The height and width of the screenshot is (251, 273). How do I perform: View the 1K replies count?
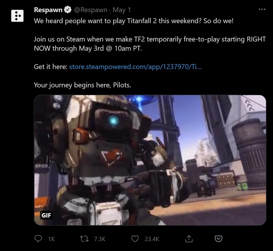tap(51, 239)
